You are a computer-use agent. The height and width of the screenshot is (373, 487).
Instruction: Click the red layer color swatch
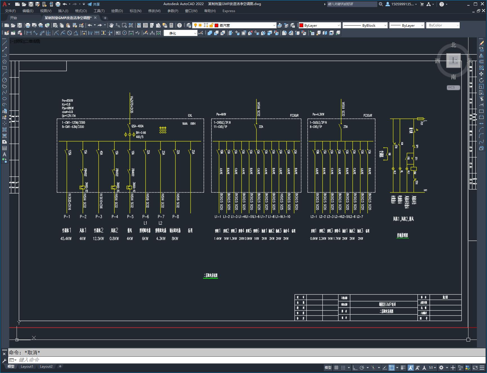[217, 25]
